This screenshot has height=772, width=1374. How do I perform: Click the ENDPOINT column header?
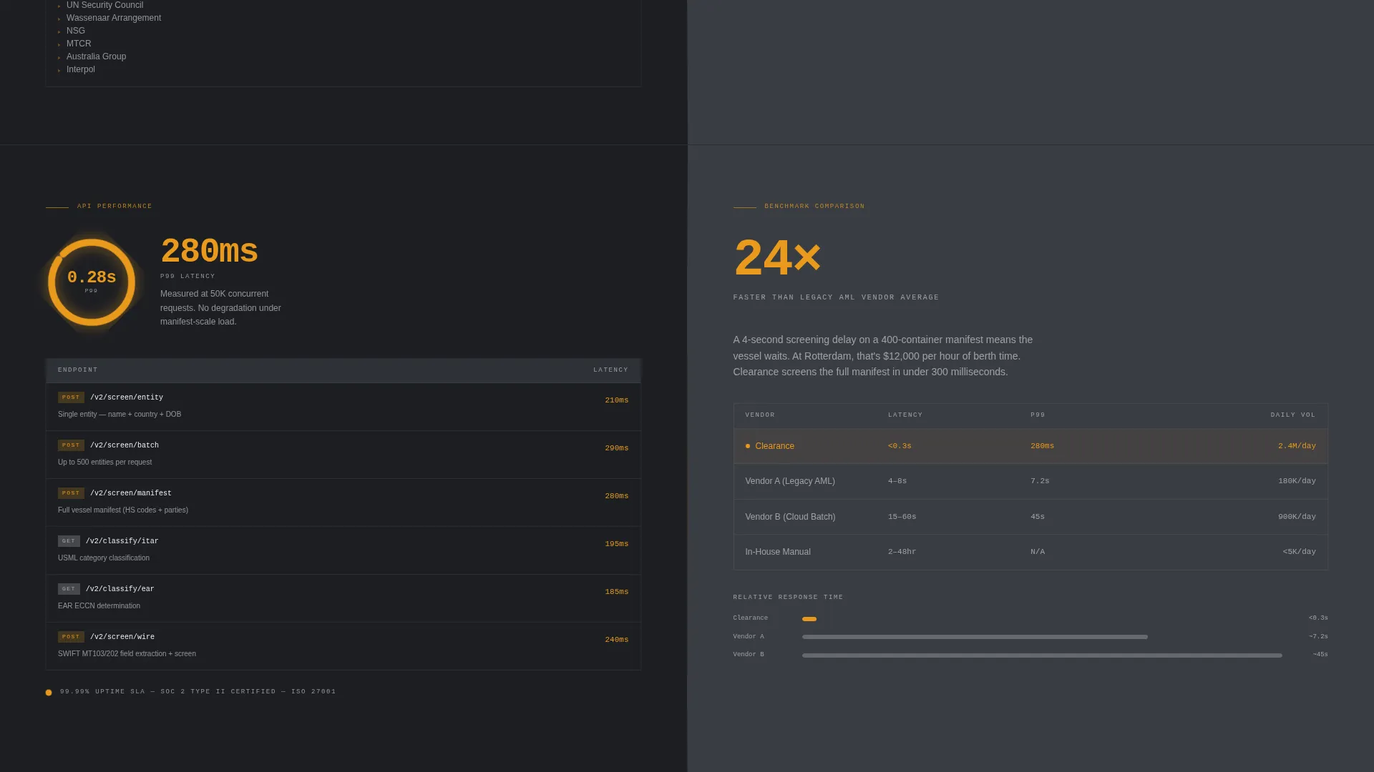pyautogui.click(x=78, y=370)
